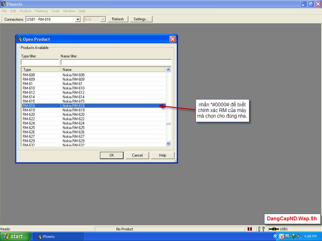Viewport: 322px width, 241px height.
Task: Click the red V tray icon
Action: click(281, 237)
